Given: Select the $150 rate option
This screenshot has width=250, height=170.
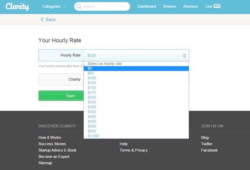Looking at the screenshot, I should [x=136, y=88].
